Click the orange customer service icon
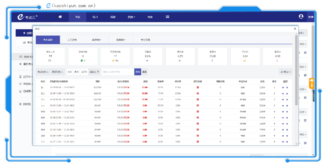 (x=311, y=83)
